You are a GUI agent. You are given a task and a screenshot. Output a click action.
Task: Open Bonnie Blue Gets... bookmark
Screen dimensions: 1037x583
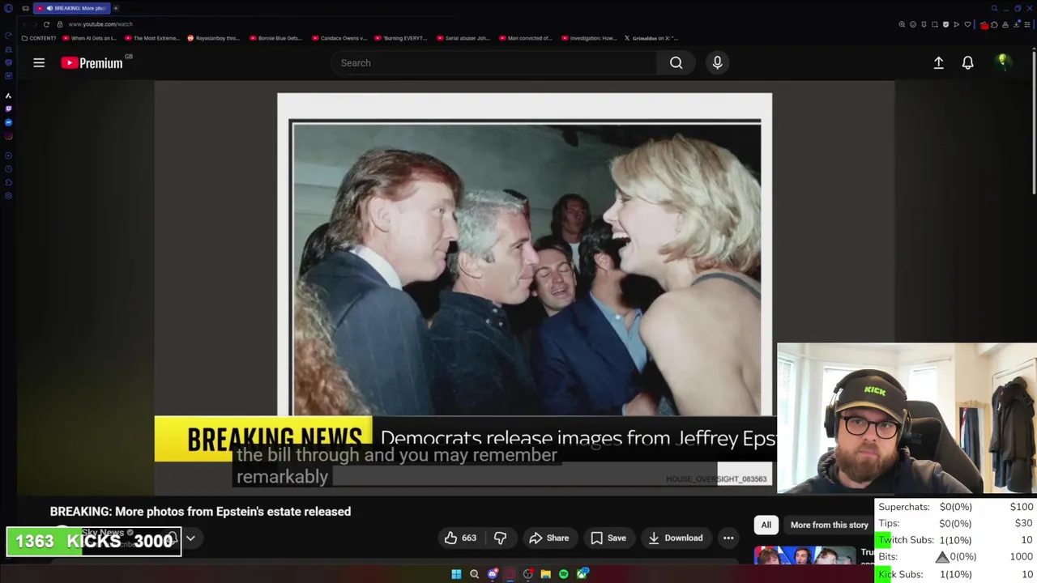click(275, 38)
